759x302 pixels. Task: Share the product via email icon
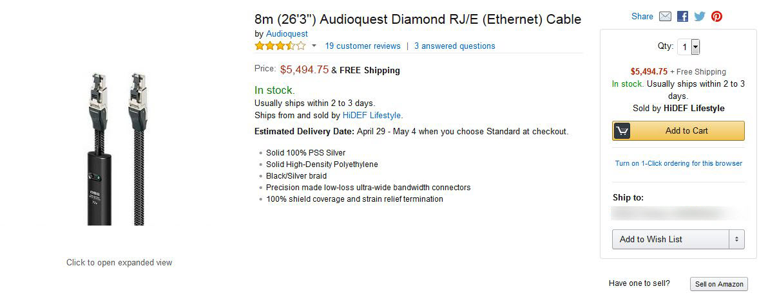click(666, 17)
